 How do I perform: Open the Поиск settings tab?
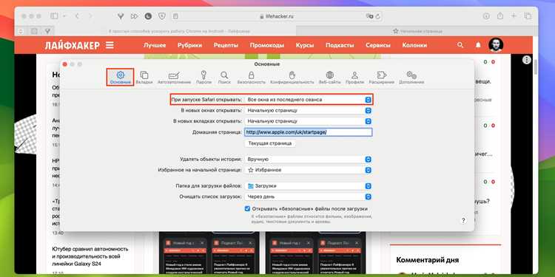tap(224, 78)
